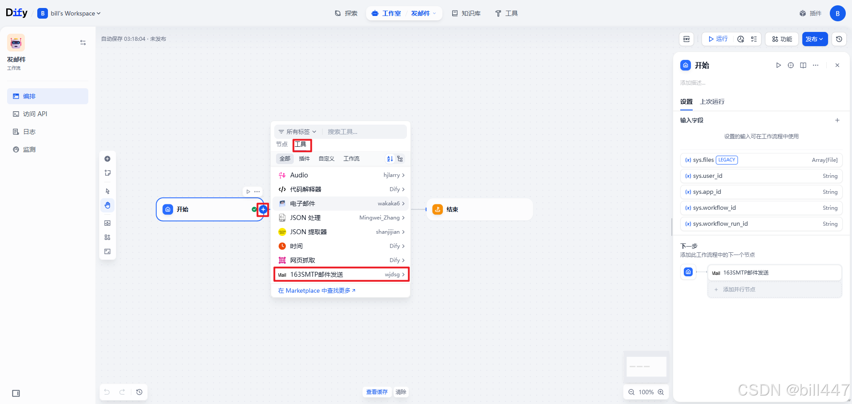
Task: Select the sys.user_id variable row
Action: click(761, 176)
